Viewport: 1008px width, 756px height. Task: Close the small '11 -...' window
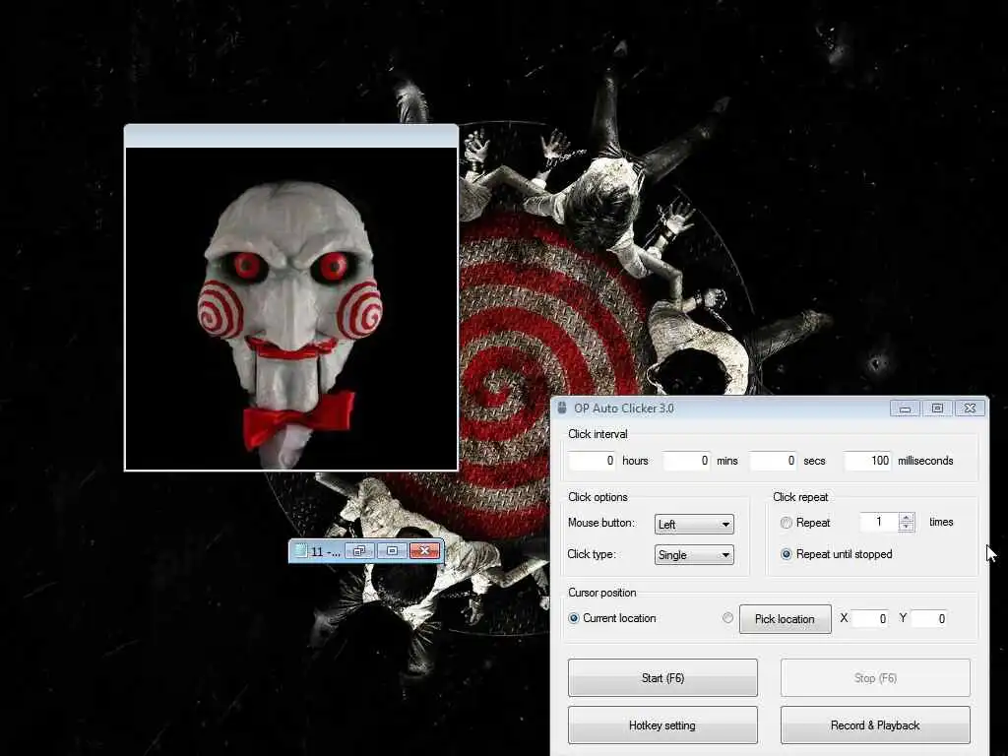click(x=425, y=551)
